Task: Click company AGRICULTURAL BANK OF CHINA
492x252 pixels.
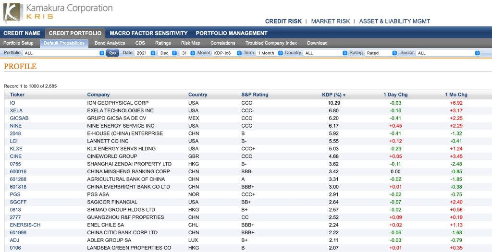Action: coord(126,179)
